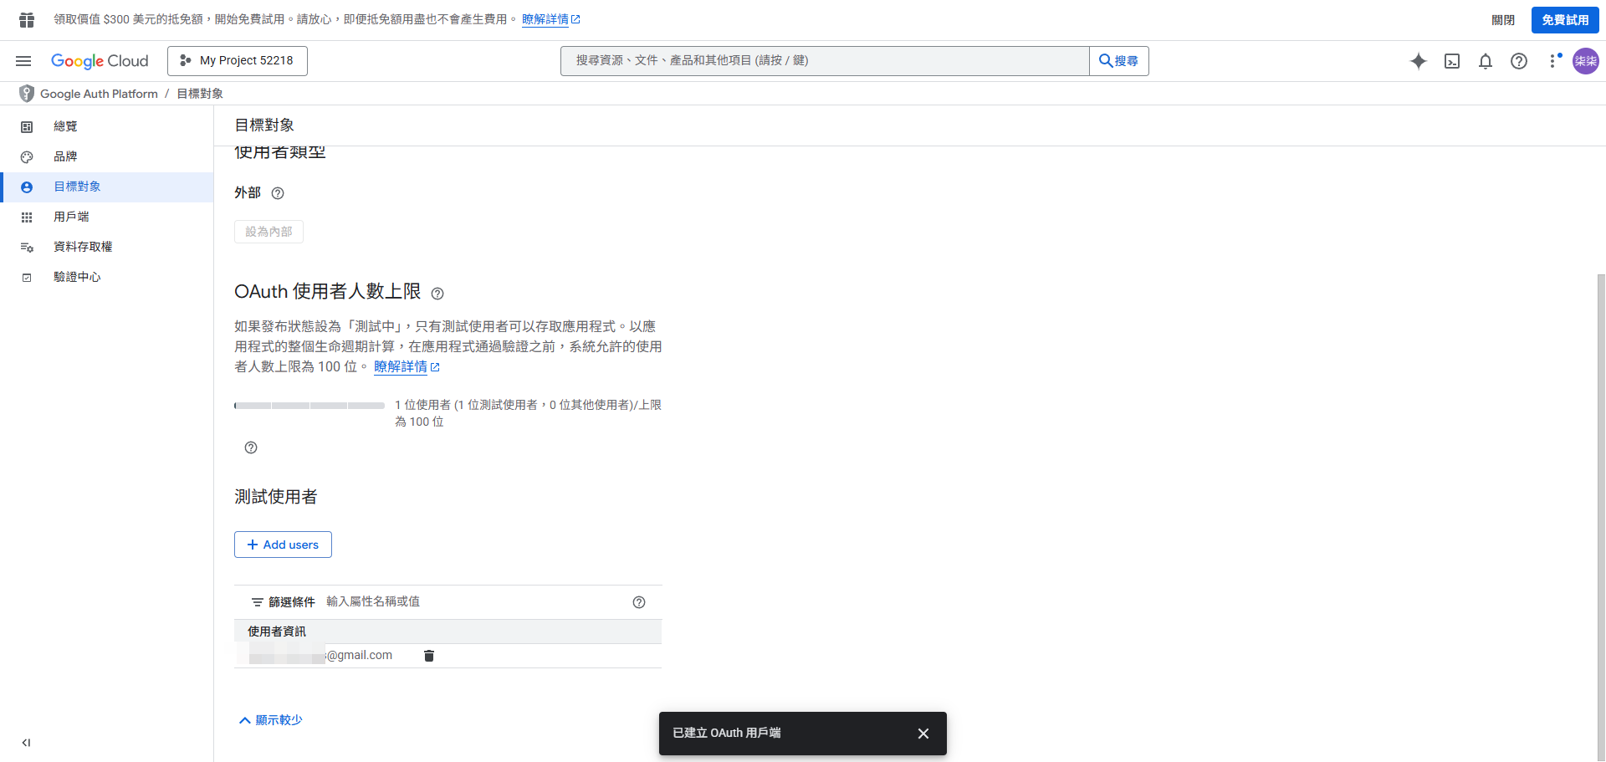Click the OAuth user quota progress bar
Viewport: 1606px width, 762px height.
coord(309,405)
